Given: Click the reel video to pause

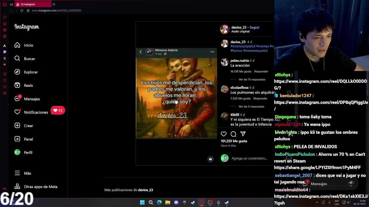Looking at the screenshot, I should pyautogui.click(x=176, y=93).
